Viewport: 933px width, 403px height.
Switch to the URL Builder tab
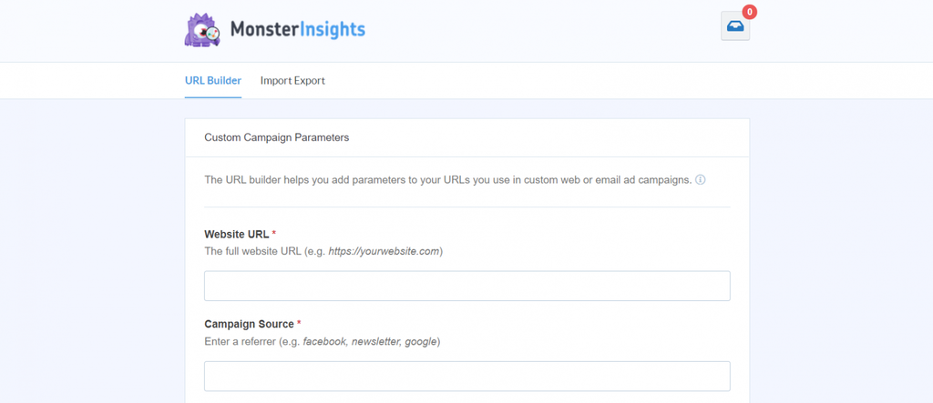213,80
